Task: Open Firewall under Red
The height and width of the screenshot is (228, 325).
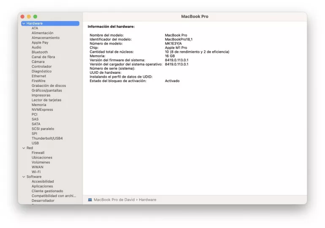Action: 38,153
